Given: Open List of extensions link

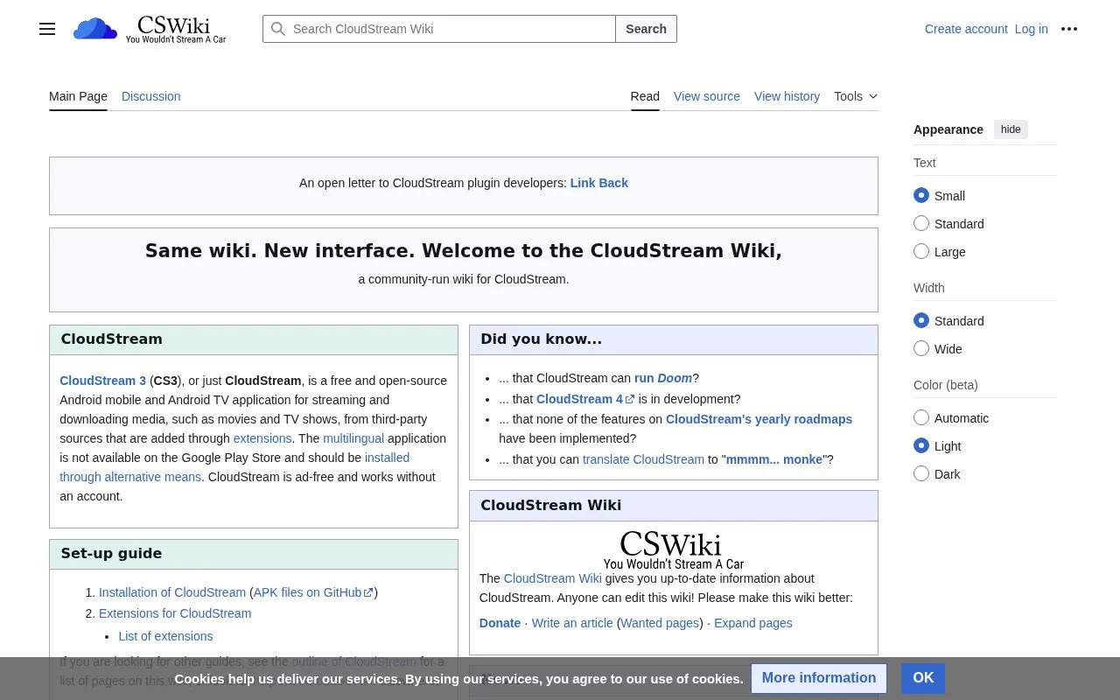Looking at the screenshot, I should tap(165, 636).
